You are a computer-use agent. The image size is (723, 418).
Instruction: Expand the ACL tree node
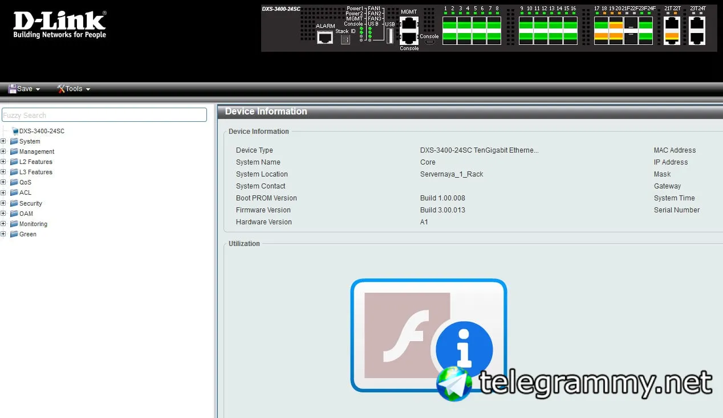coord(3,192)
